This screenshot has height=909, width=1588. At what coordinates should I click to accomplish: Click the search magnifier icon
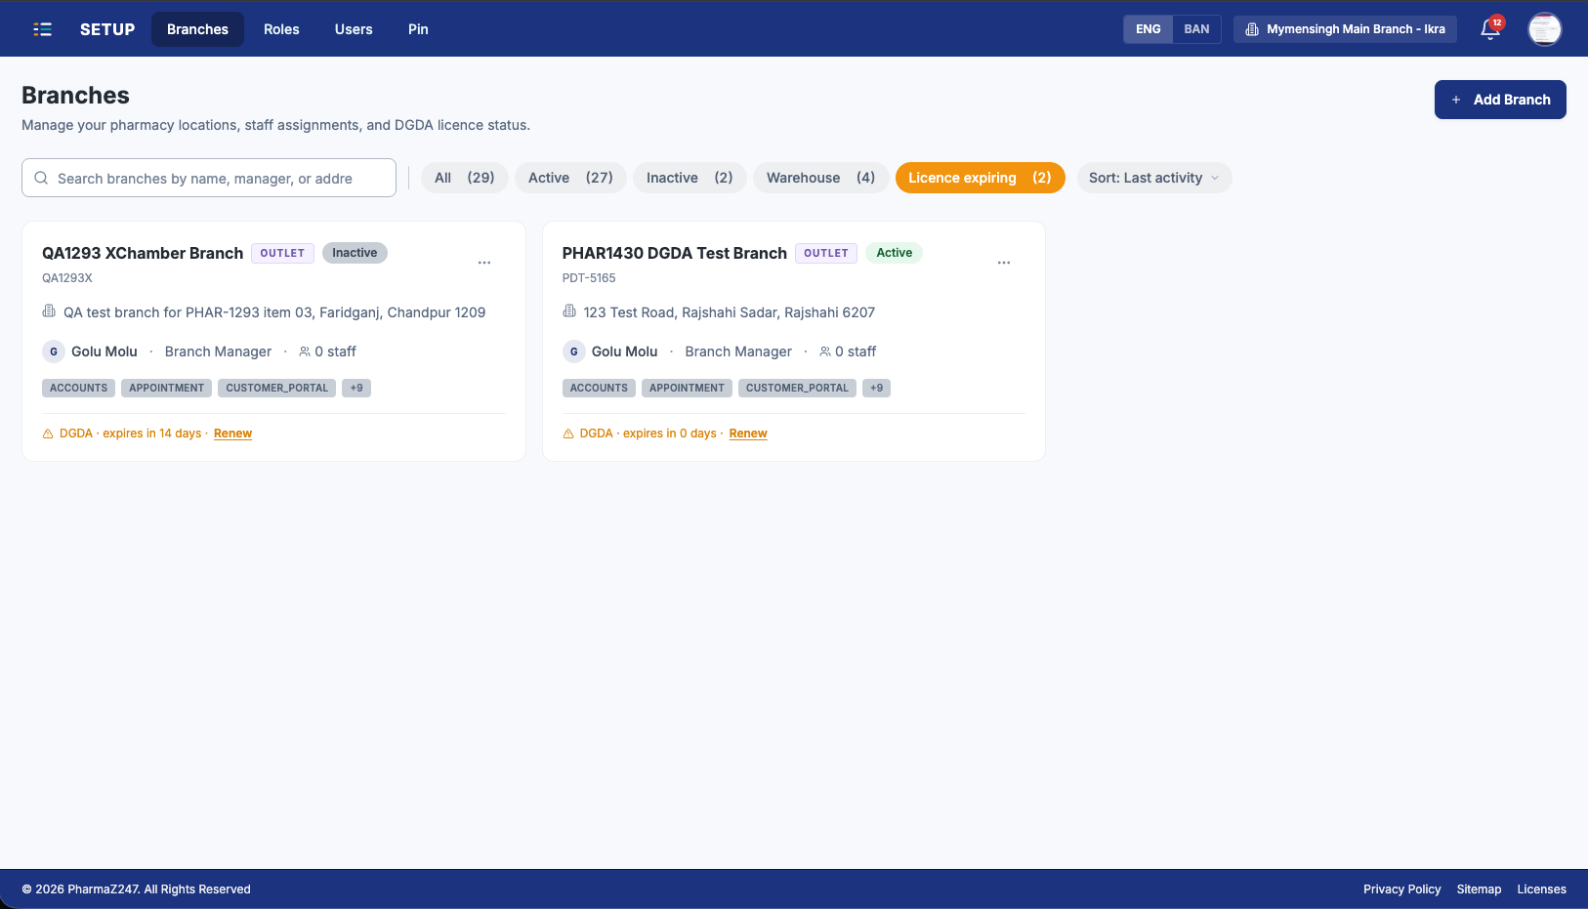click(x=41, y=178)
